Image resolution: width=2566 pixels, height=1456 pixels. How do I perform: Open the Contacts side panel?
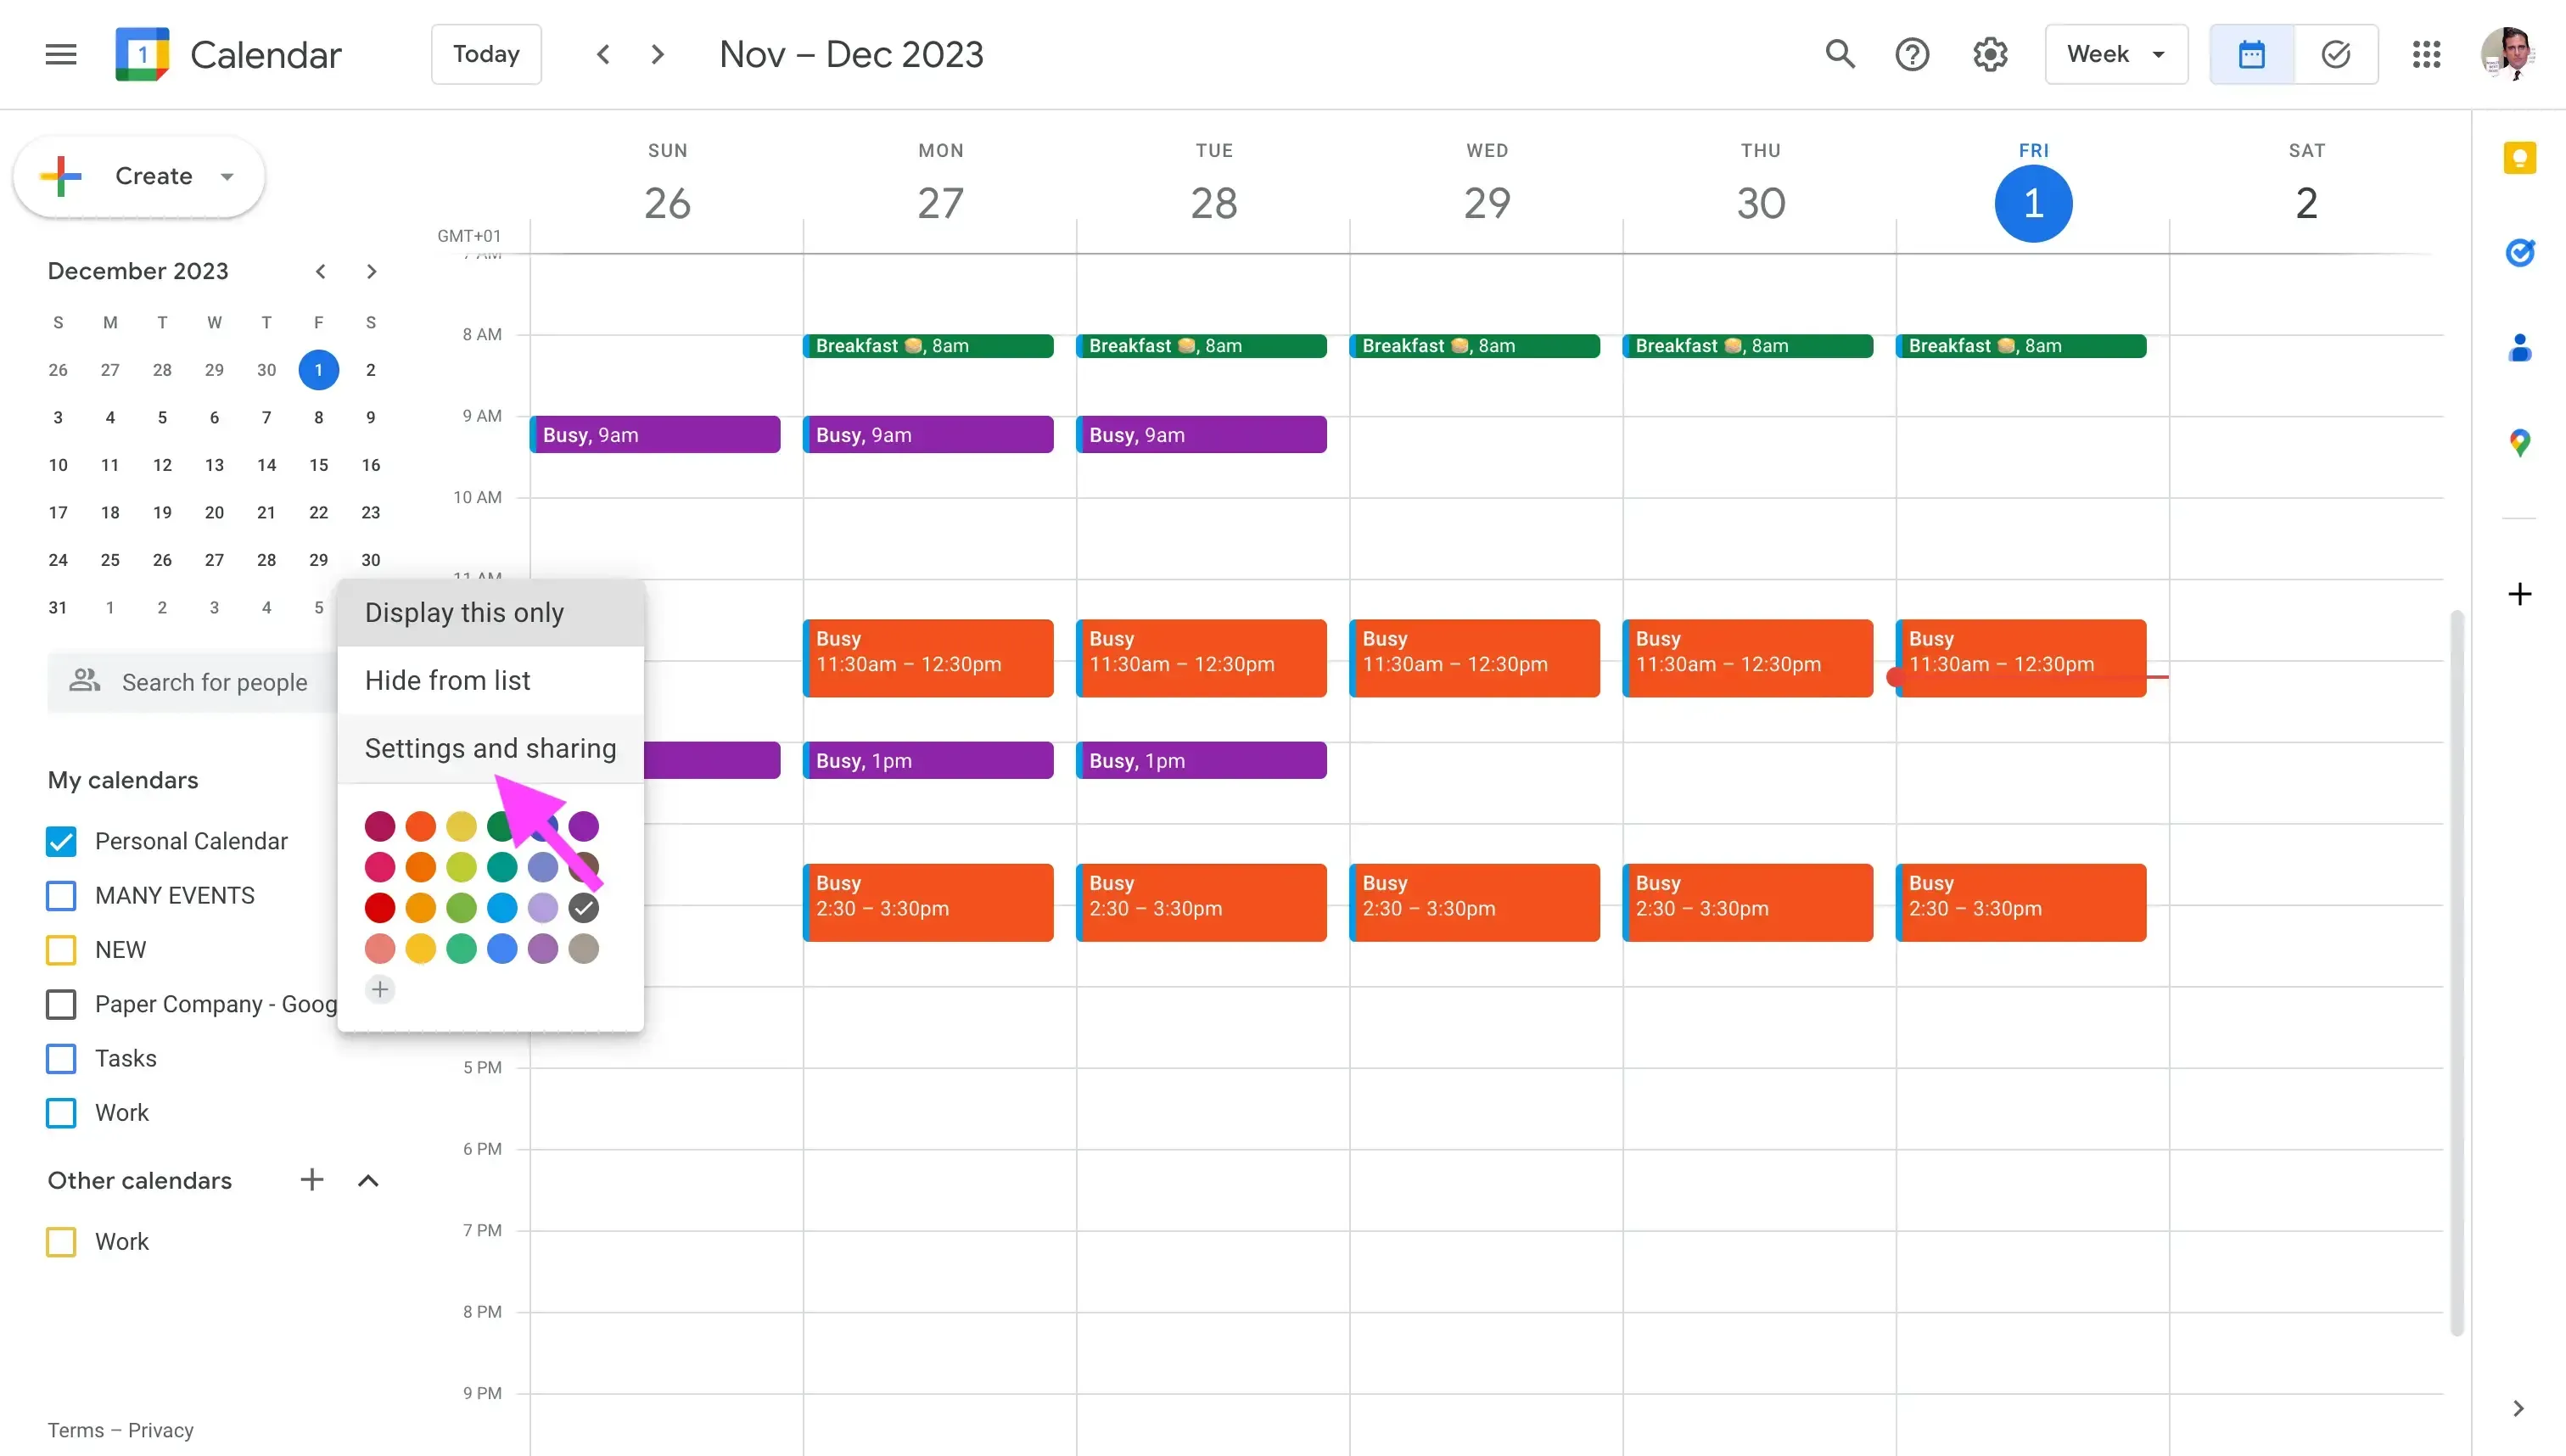pyautogui.click(x=2521, y=347)
